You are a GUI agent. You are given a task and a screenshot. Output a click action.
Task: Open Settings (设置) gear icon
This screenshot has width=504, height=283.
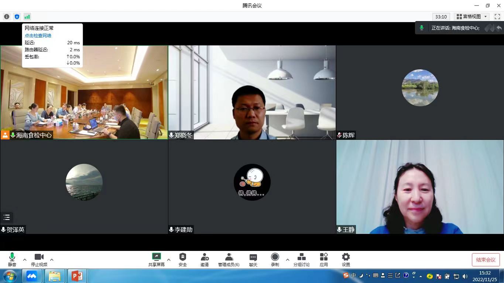(346, 260)
